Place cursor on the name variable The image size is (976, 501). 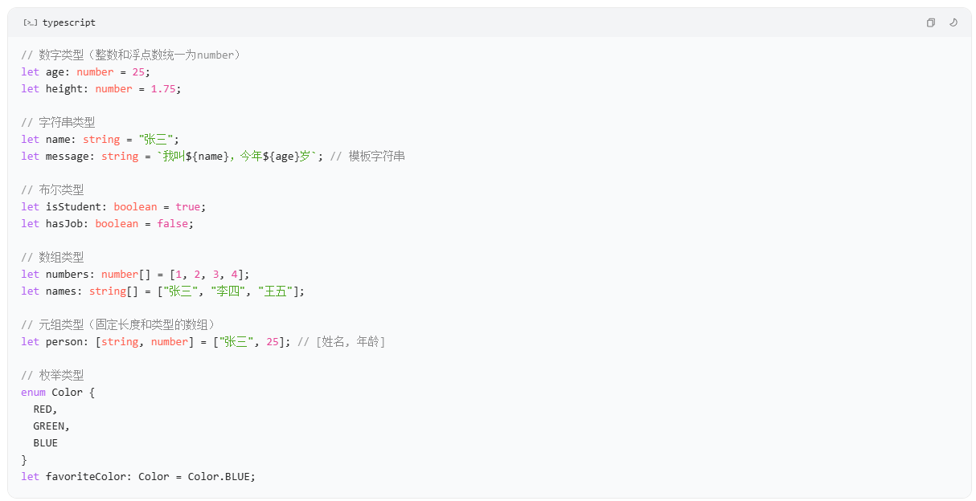[x=58, y=139]
